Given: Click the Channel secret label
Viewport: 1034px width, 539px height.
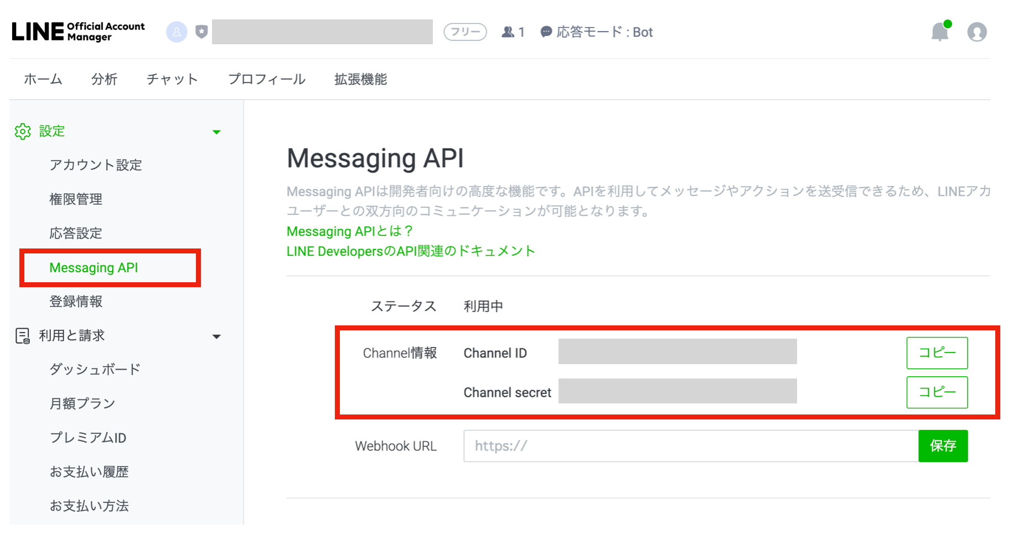Looking at the screenshot, I should tap(508, 392).
